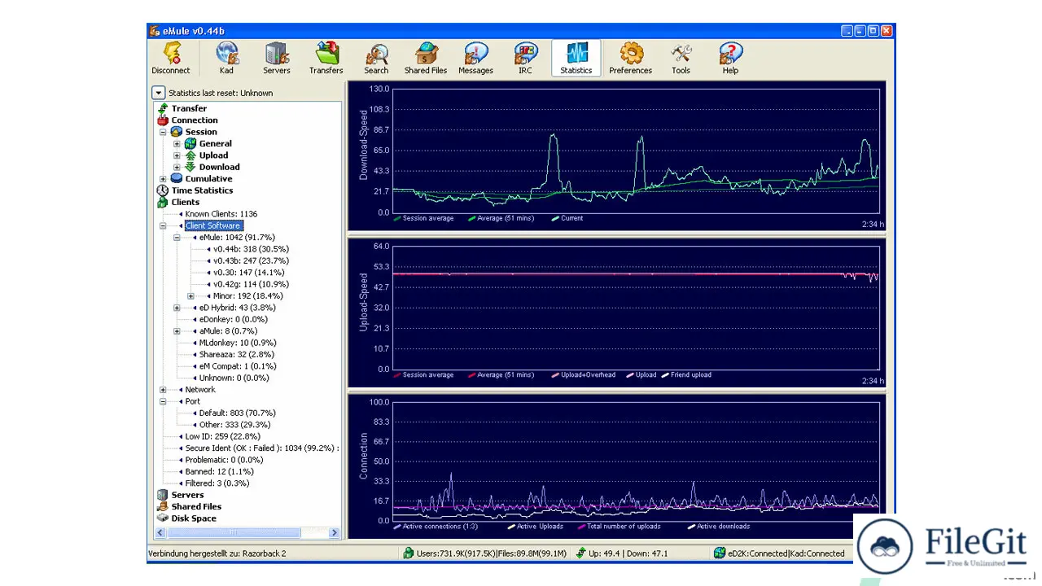Open statistics reset dropdown button

coord(159,93)
